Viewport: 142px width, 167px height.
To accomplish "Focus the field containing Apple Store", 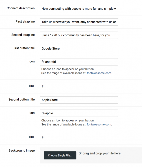I will click(x=79, y=100).
